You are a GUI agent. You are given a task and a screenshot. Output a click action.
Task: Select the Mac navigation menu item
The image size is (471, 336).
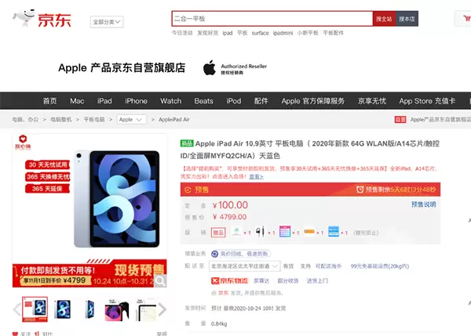point(77,101)
